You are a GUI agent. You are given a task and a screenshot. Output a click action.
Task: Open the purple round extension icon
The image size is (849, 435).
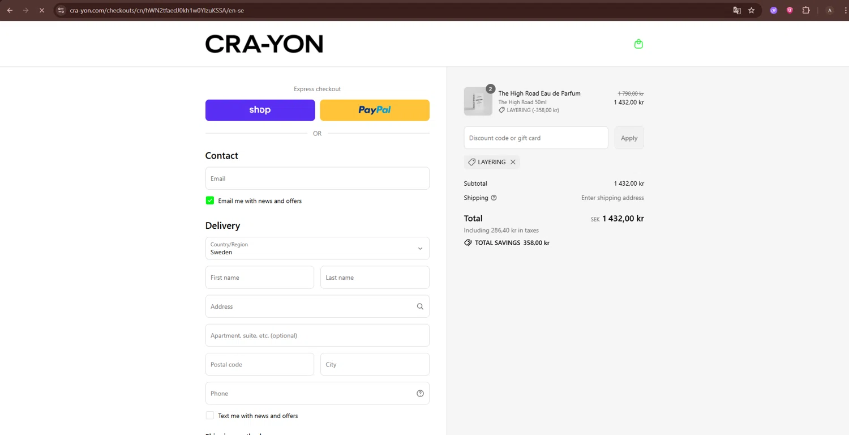tap(774, 10)
